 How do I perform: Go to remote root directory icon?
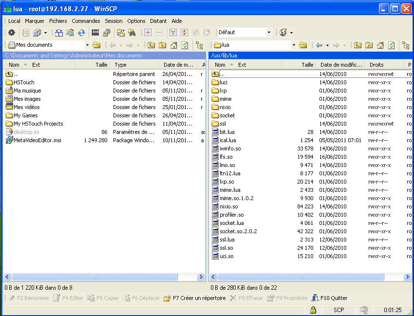(x=369, y=45)
